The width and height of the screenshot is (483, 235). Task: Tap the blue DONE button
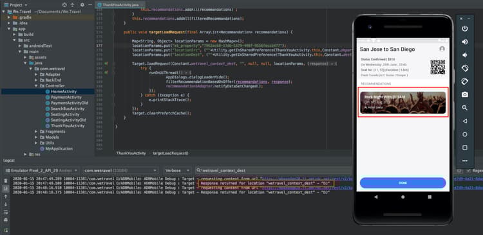[402, 183]
